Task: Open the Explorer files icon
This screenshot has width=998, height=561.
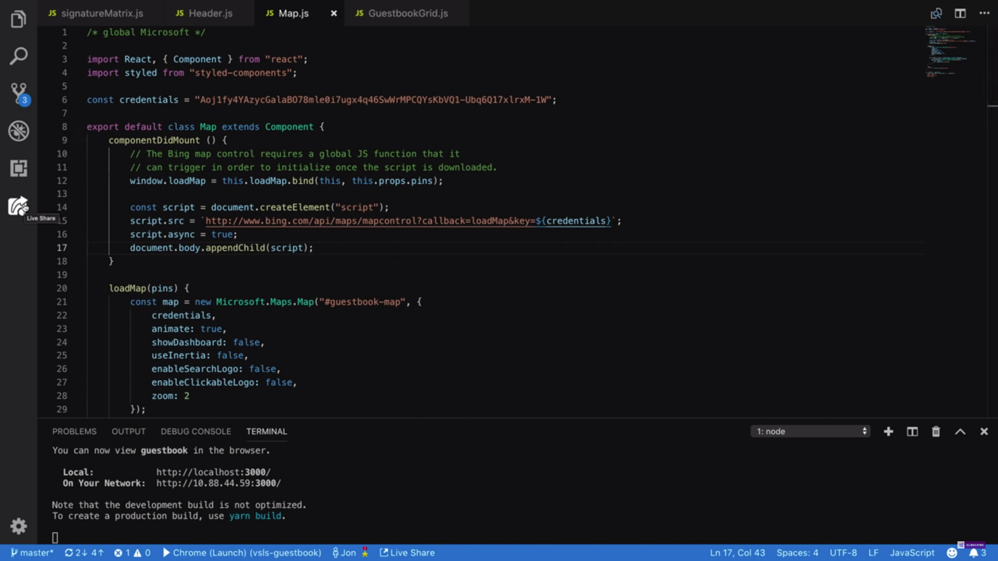Action: tap(18, 19)
